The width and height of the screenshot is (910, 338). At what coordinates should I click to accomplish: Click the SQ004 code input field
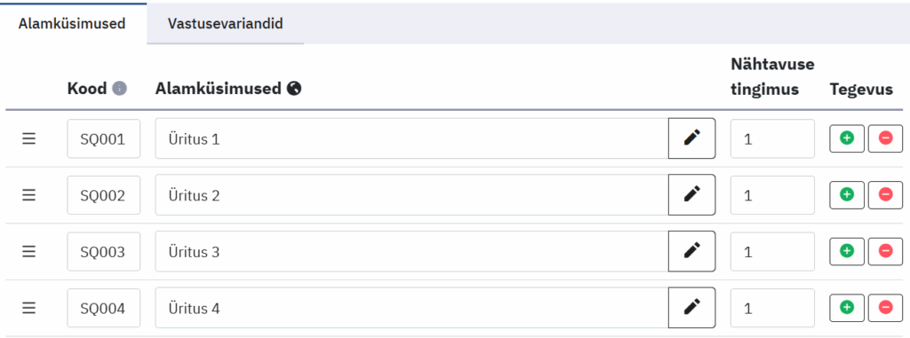[104, 308]
